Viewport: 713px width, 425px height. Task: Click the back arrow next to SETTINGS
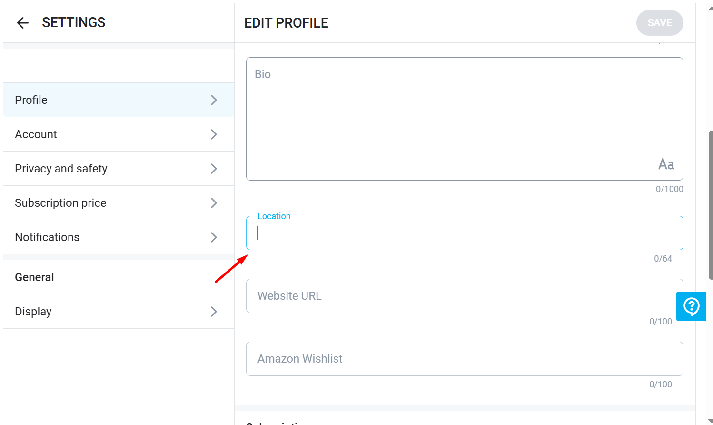click(23, 22)
